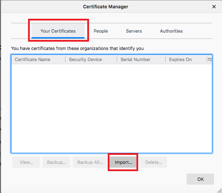Viewport: 222px width, 193px height.
Task: Switch to the Your Certificates tab
Action: [x=58, y=31]
